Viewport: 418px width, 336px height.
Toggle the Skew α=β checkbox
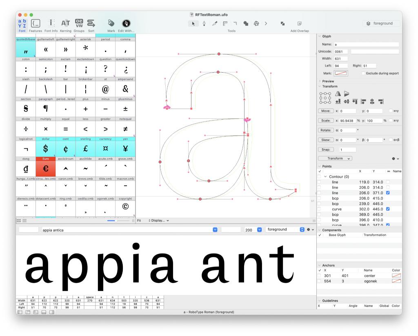[x=391, y=140]
